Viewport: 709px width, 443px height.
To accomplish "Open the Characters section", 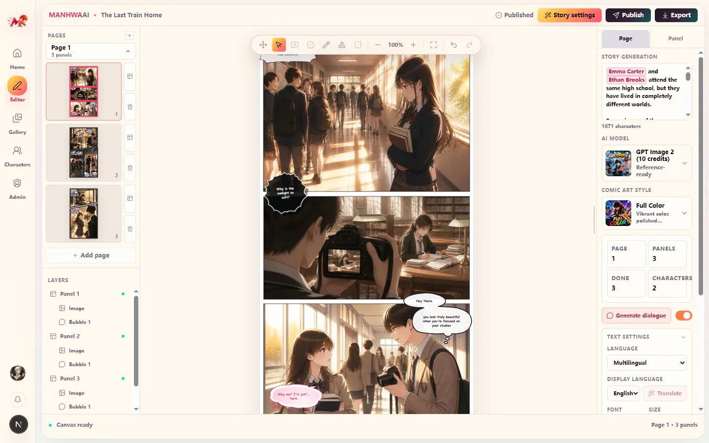I will click(17, 156).
